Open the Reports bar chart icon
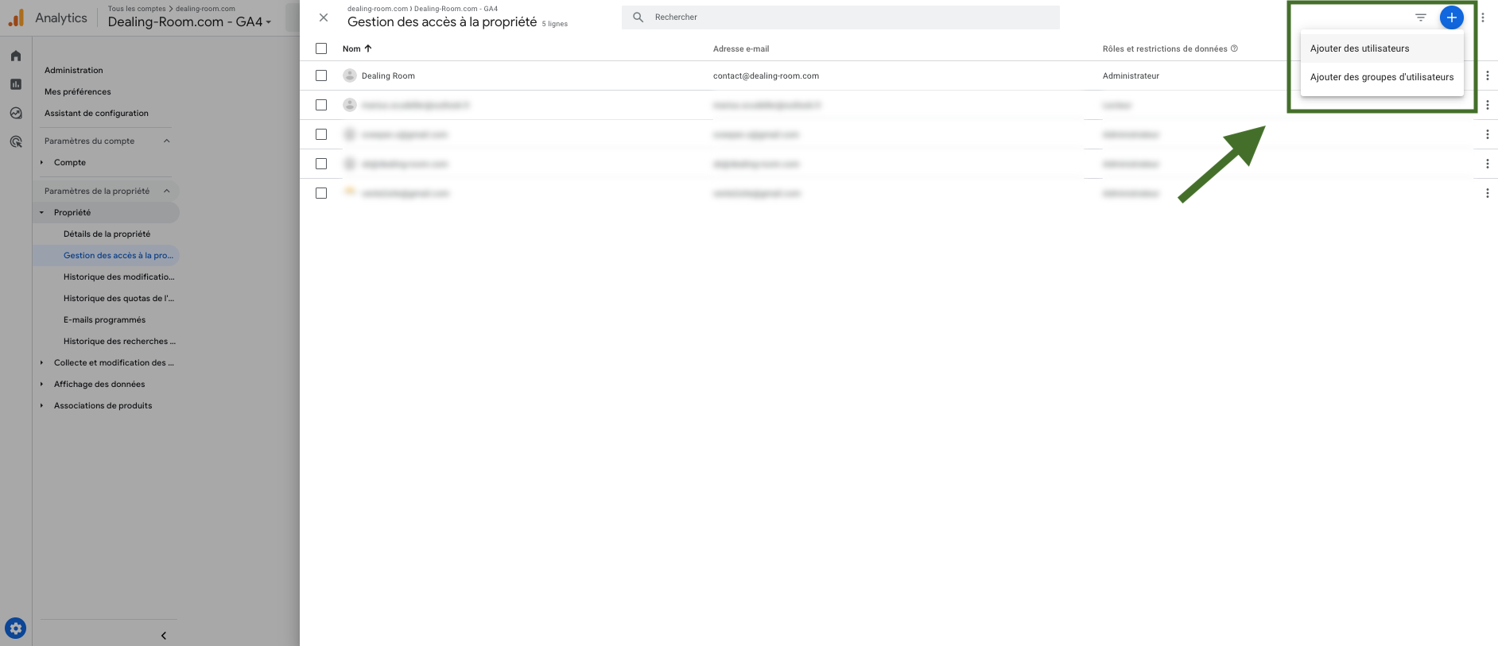The image size is (1498, 646). (x=16, y=84)
